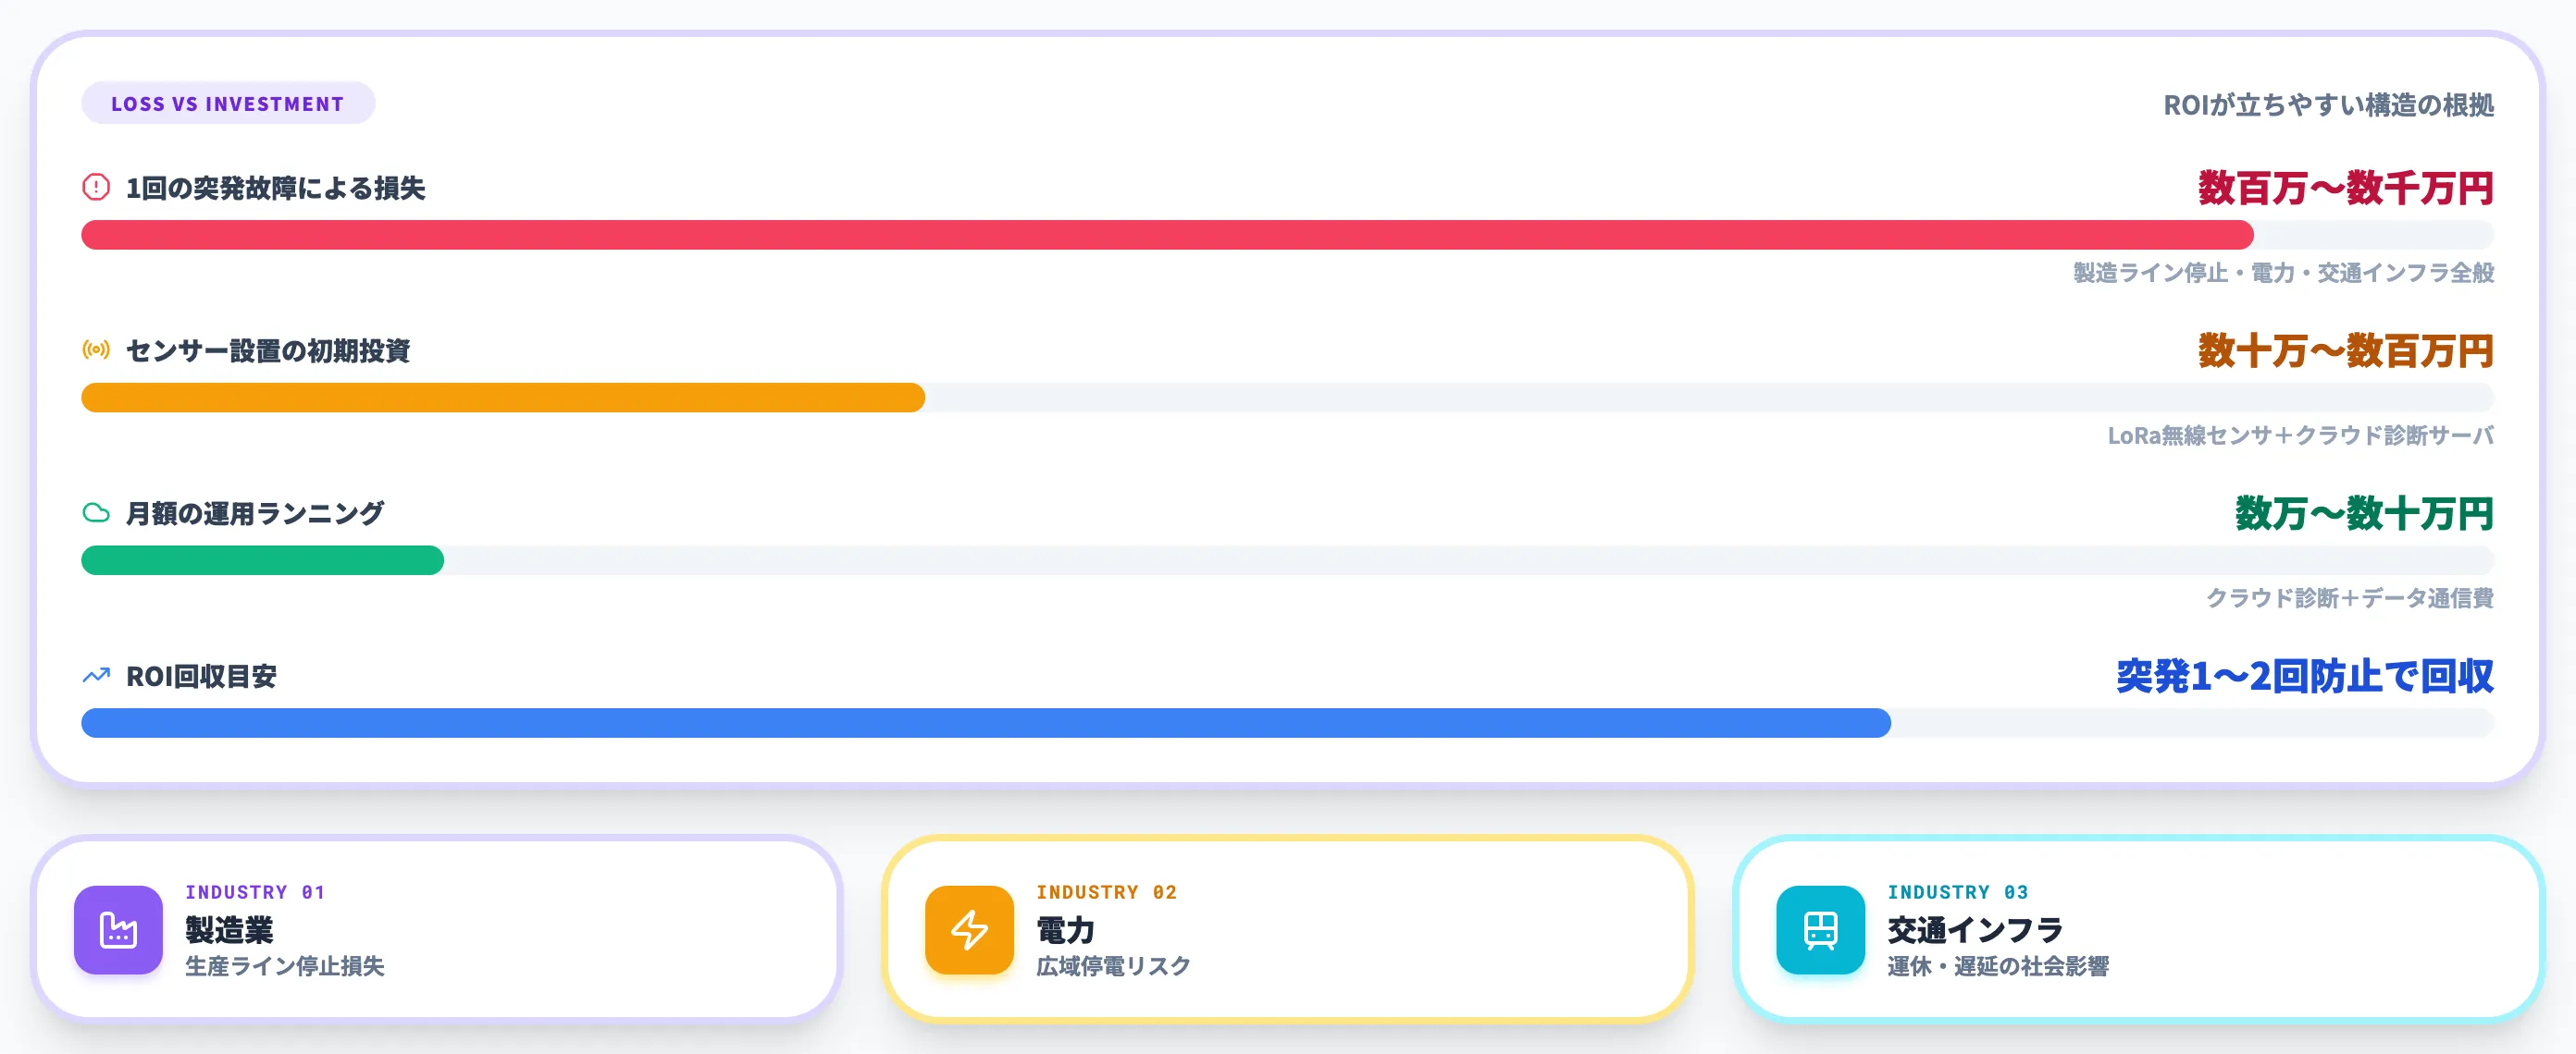Open the 電力 industry card

point(1288,929)
